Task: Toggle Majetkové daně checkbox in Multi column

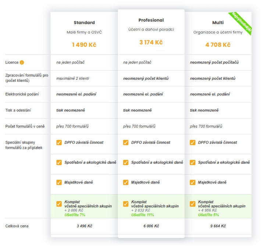Action: pyautogui.click(x=193, y=182)
